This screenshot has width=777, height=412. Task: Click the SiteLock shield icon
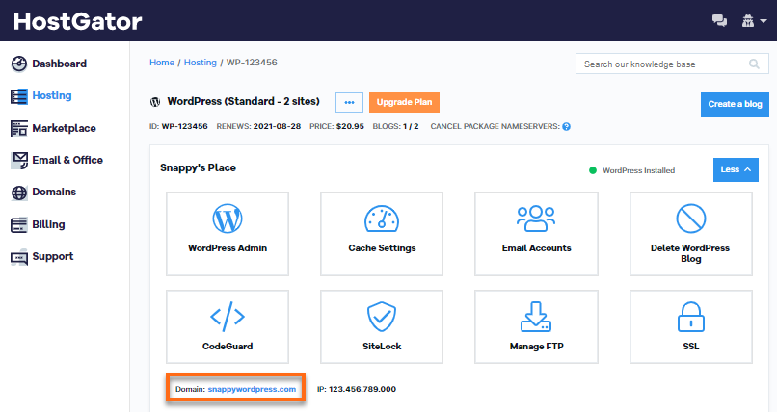point(382,317)
